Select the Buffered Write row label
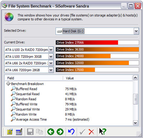The width and height of the screenshot is (143, 138). click(26, 104)
